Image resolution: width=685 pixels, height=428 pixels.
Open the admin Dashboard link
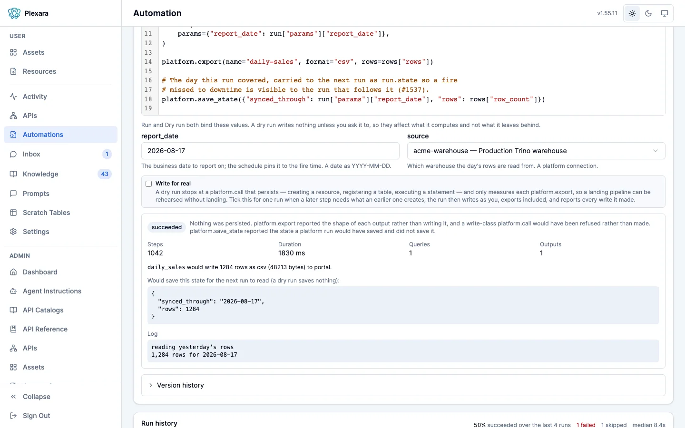point(60,272)
